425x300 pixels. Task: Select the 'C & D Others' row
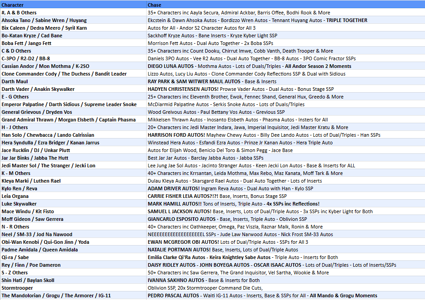[212, 51]
